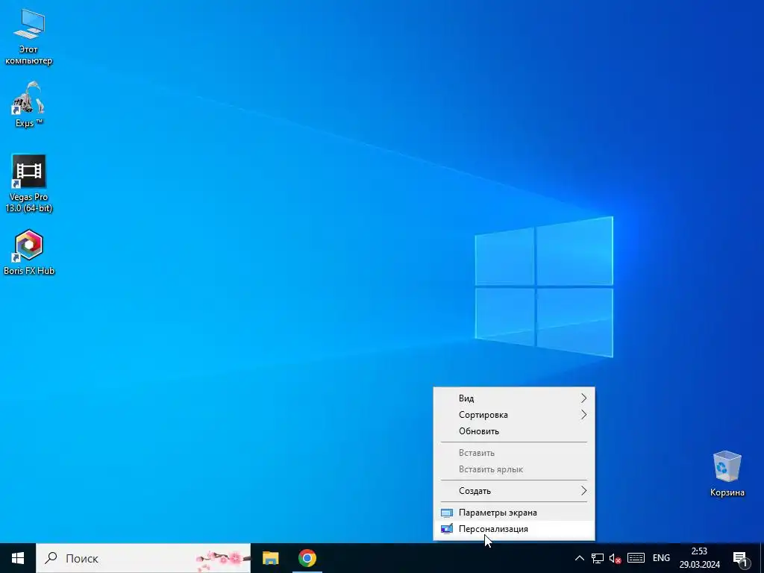Open the Вид submenu
The height and width of the screenshot is (573, 764).
coord(514,398)
